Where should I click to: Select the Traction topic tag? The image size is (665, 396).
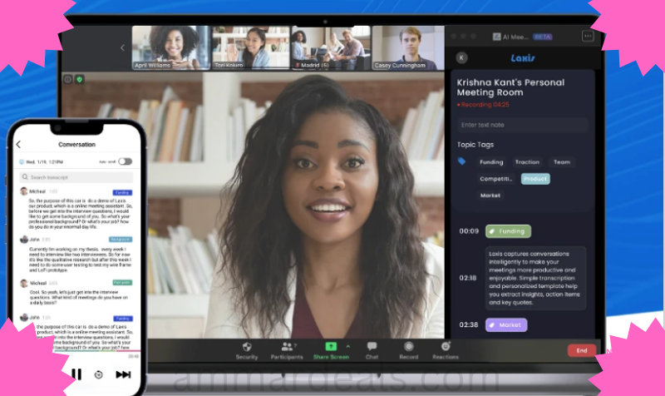click(527, 162)
